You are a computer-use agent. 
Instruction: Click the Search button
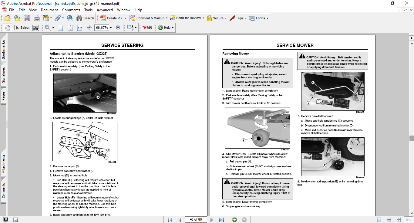coord(85,18)
